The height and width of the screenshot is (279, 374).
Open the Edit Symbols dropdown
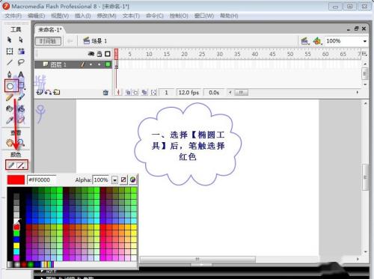(317, 41)
